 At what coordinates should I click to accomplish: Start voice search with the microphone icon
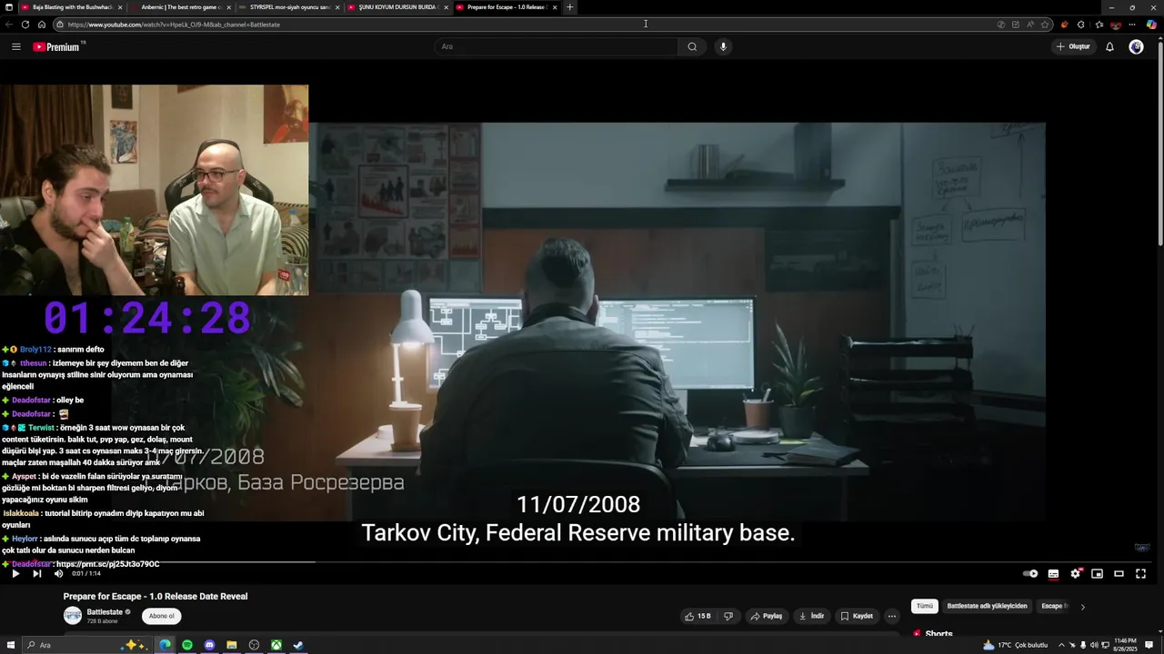coord(723,46)
